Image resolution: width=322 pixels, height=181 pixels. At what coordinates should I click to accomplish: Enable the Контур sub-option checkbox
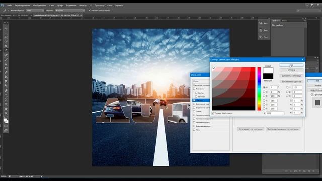coord(197,93)
